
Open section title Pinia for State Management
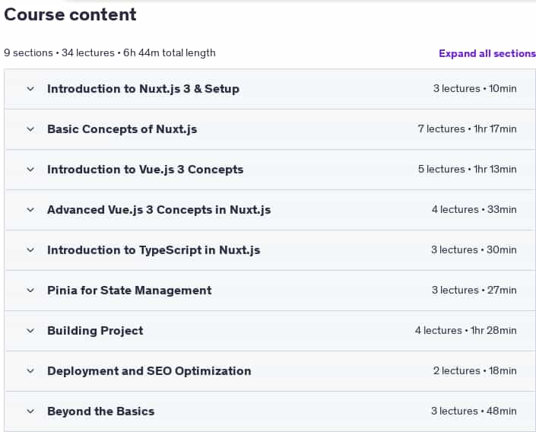point(129,291)
